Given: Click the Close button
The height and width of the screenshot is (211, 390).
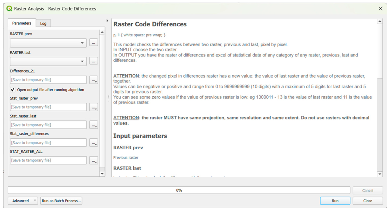Looking at the screenshot, I should tap(367, 201).
